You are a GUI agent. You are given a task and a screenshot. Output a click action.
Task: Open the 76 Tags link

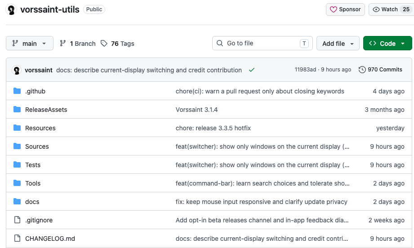coord(117,44)
